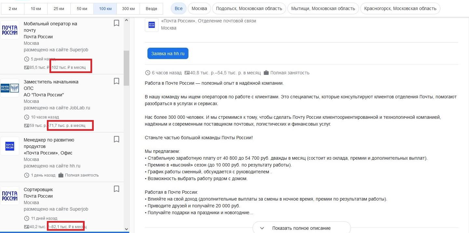
Task: Bookmark the Сортировщик job listing
Action: (x=117, y=189)
